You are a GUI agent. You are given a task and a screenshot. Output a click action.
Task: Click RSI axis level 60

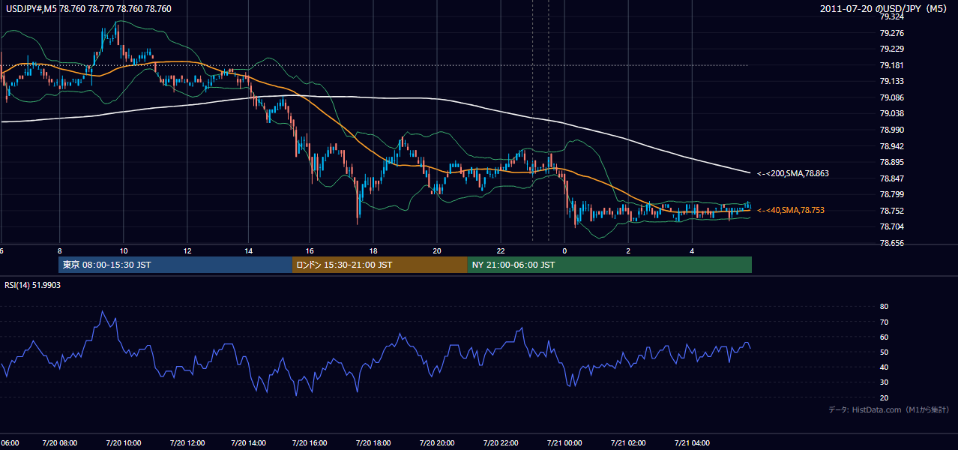pyautogui.click(x=884, y=337)
